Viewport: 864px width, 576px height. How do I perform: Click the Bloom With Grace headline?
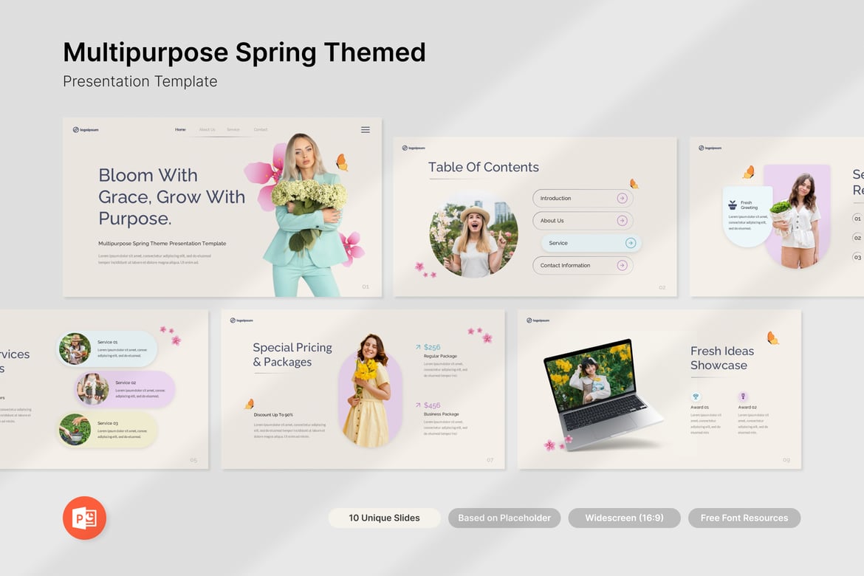tap(172, 196)
